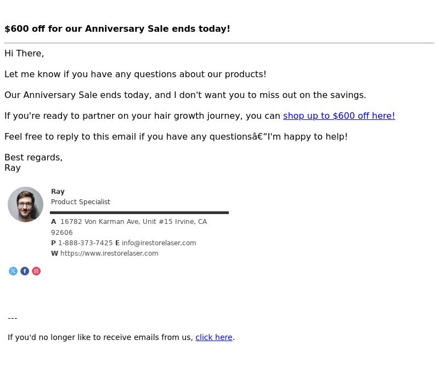This screenshot has width=439, height=369.
Task: Click the 'Feel free to reply' sentence
Action: [x=176, y=136]
